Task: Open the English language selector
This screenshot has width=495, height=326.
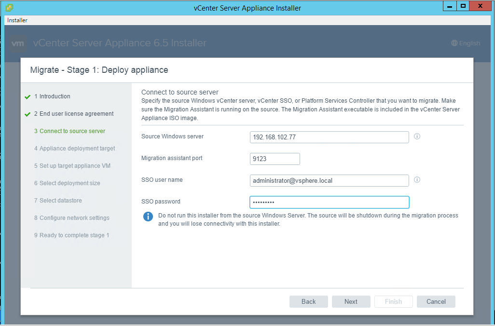Action: click(x=466, y=43)
